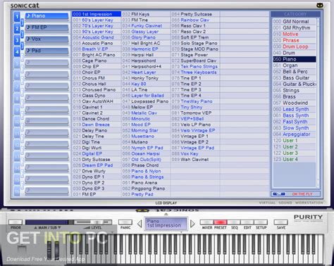Toggle the ON THE FLY switch

point(279,194)
